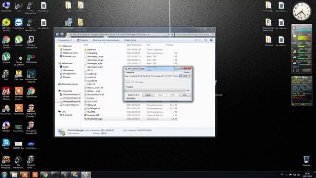
Task: Click the Windows Start button
Action: [4, 175]
